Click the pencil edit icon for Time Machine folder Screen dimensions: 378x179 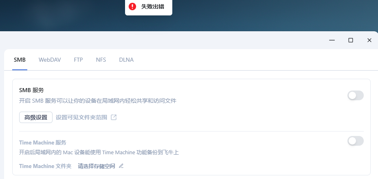coord(121,166)
